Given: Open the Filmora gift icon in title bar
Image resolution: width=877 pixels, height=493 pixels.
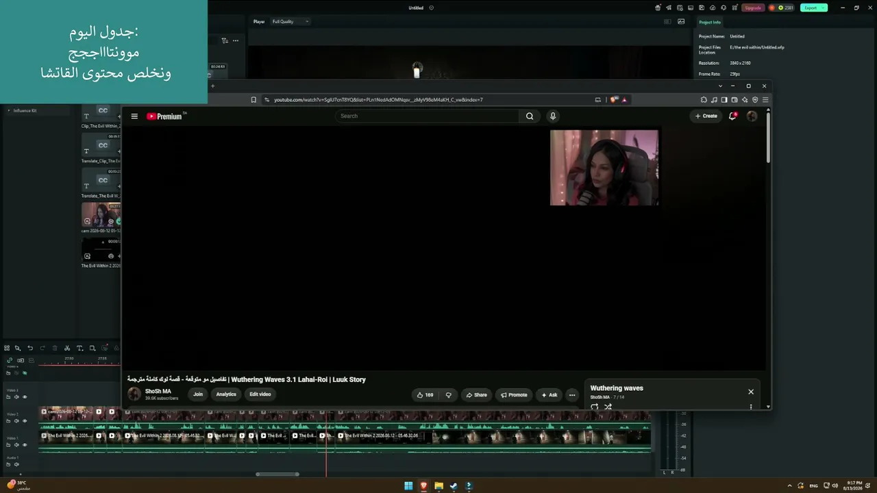Looking at the screenshot, I should click(658, 8).
